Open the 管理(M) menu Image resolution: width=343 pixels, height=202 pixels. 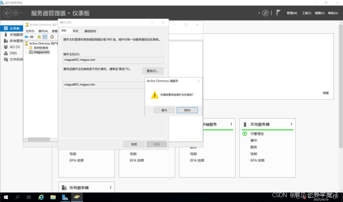tap(292, 13)
